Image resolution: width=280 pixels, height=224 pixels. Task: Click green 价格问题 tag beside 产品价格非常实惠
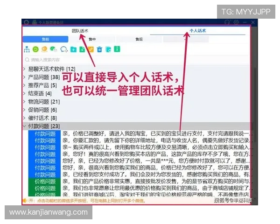point(45,182)
